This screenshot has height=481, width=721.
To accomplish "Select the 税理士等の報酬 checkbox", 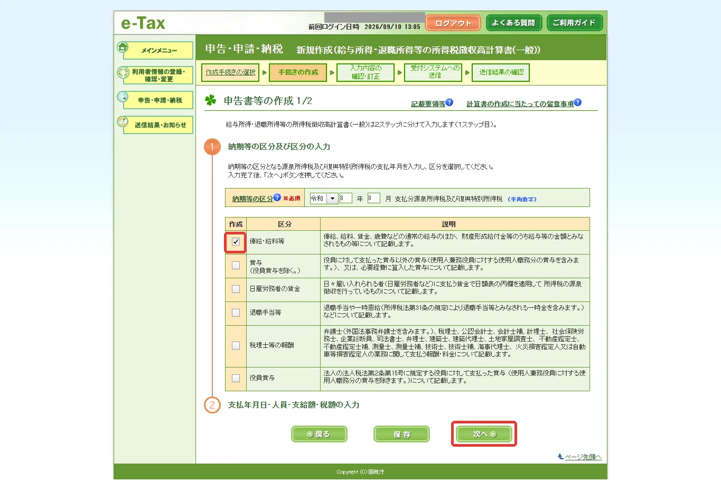I will [236, 346].
